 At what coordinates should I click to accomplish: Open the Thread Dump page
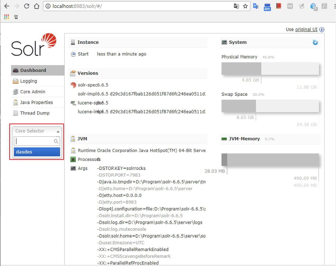point(35,113)
